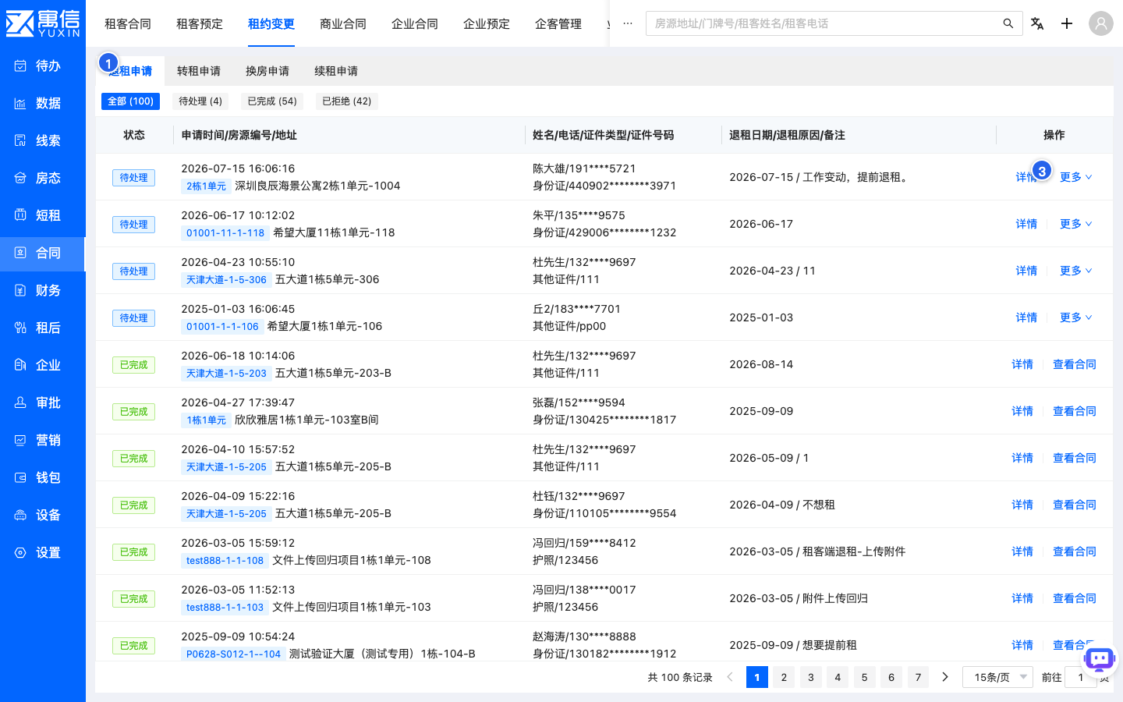Screen dimensions: 1123x702
Task: Click the magnifier search icon
Action: (x=1008, y=23)
